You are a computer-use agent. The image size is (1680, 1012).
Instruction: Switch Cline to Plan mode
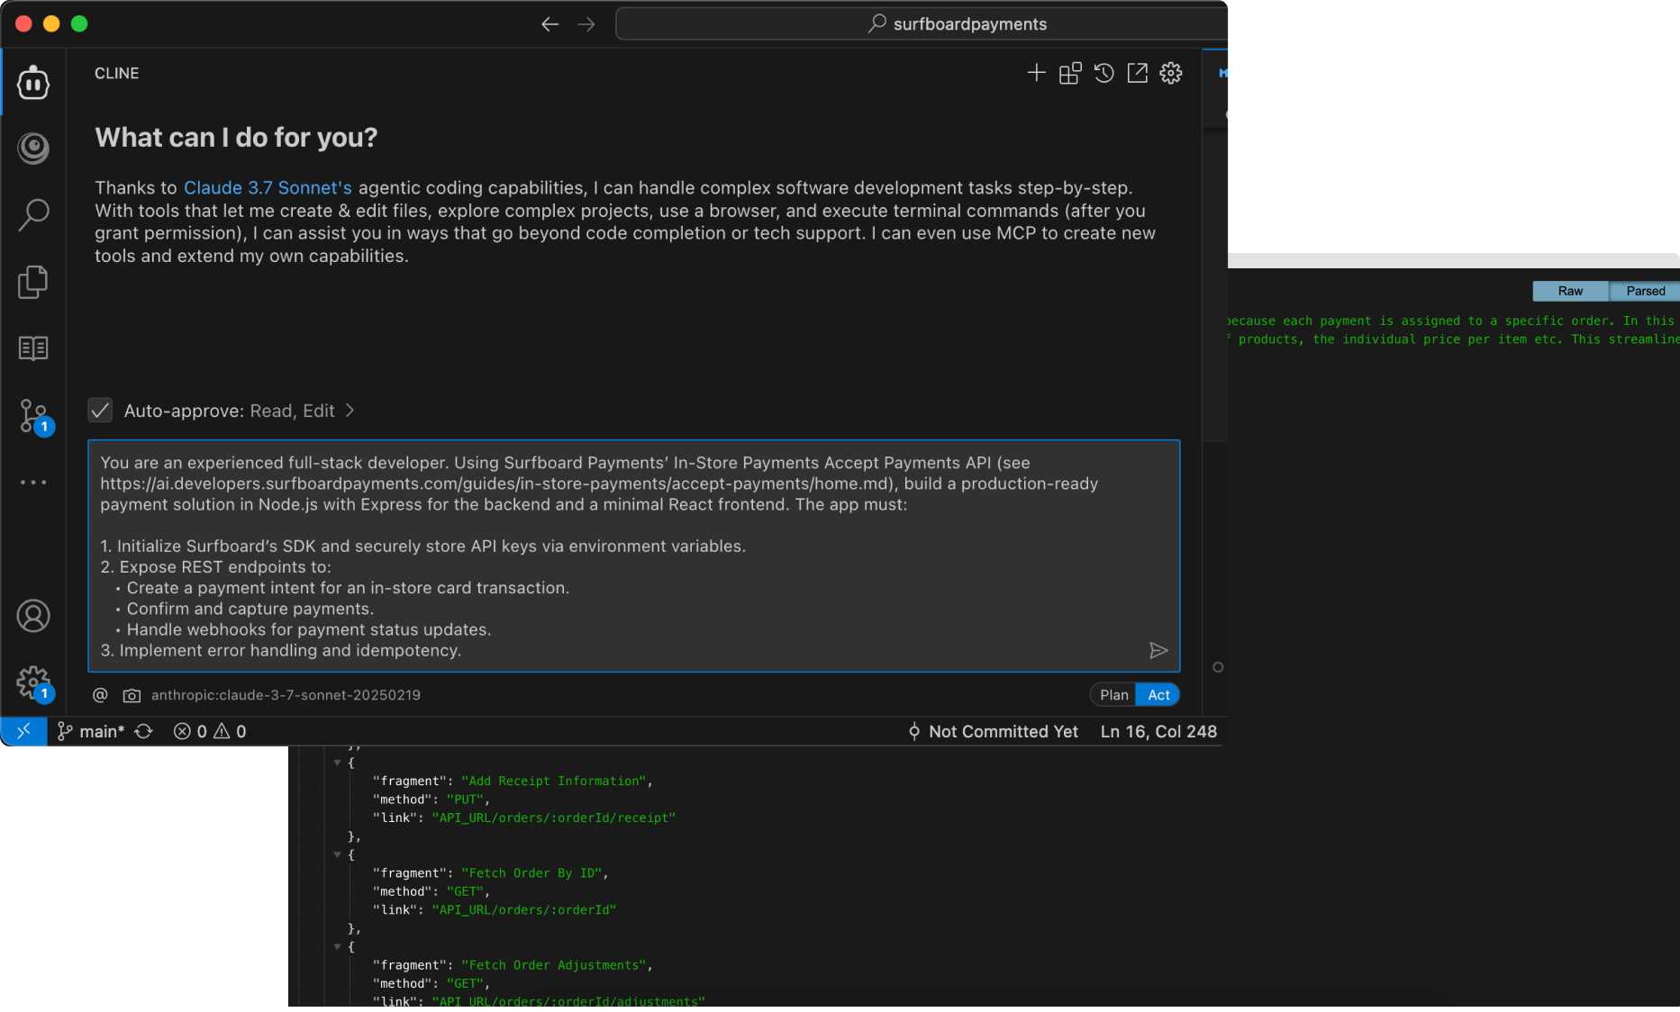pos(1113,695)
